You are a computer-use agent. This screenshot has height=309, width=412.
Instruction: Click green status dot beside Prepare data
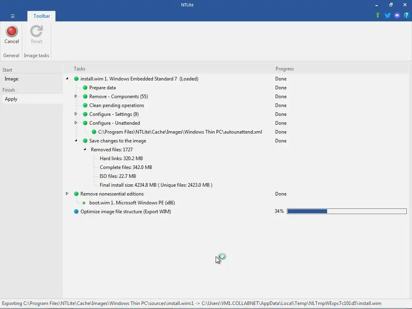pos(85,87)
